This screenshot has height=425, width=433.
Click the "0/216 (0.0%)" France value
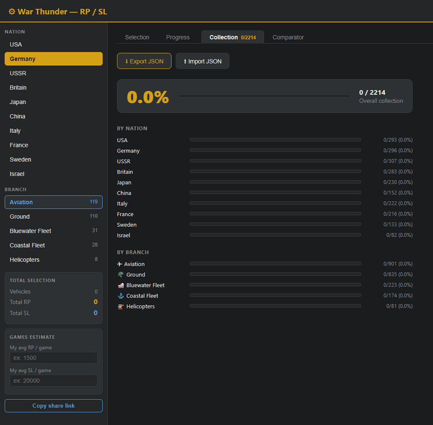pyautogui.click(x=398, y=214)
